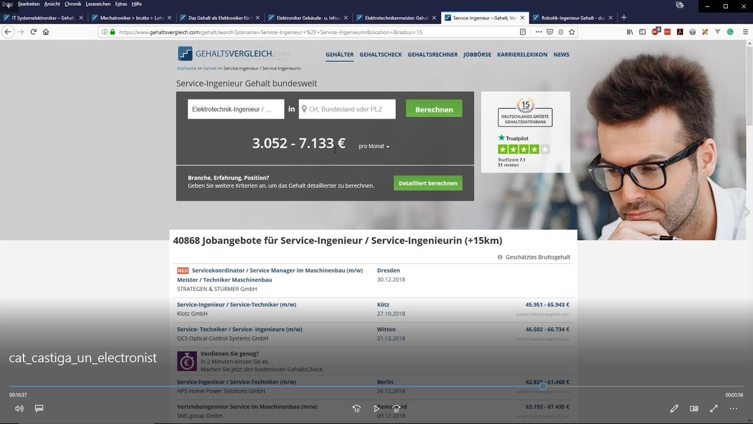
Task: Open KARRIERELEXIKON navigation link
Action: (522, 55)
